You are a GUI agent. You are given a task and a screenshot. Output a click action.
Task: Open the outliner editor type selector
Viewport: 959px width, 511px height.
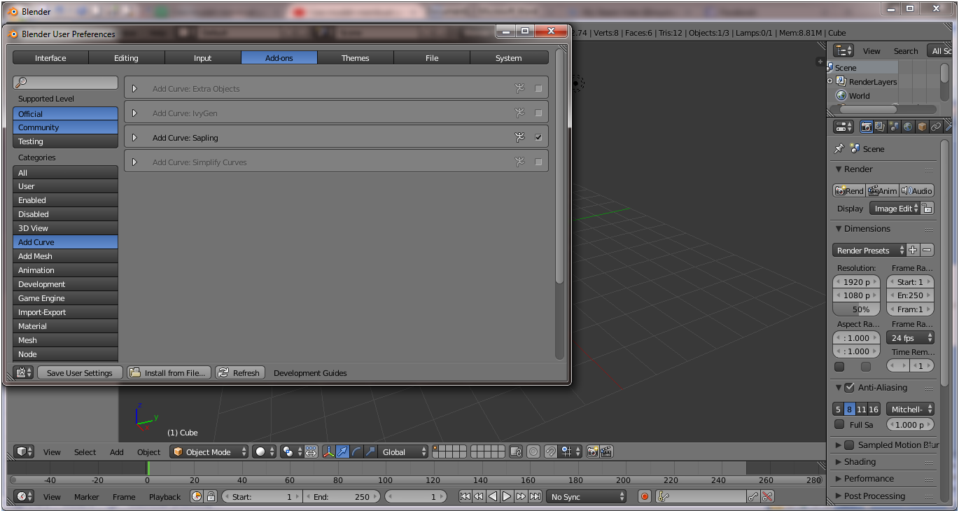pyautogui.click(x=844, y=50)
